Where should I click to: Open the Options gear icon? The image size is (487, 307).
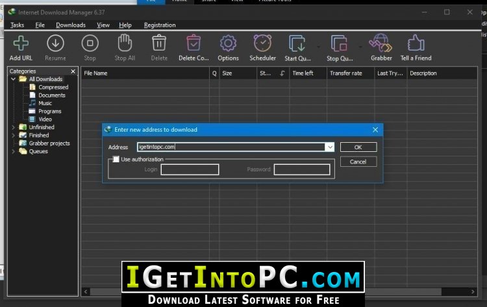coord(228,43)
